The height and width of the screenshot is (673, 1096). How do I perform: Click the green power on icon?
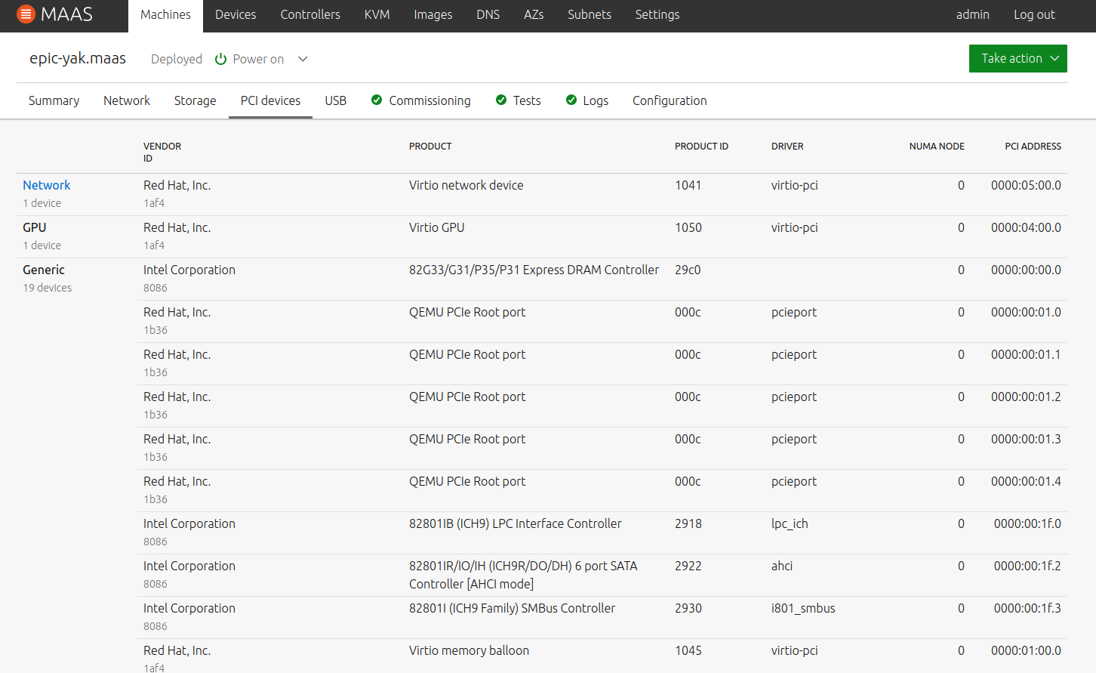click(x=220, y=59)
